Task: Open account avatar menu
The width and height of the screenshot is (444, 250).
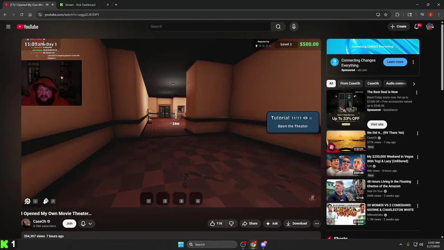Action: 430,27
